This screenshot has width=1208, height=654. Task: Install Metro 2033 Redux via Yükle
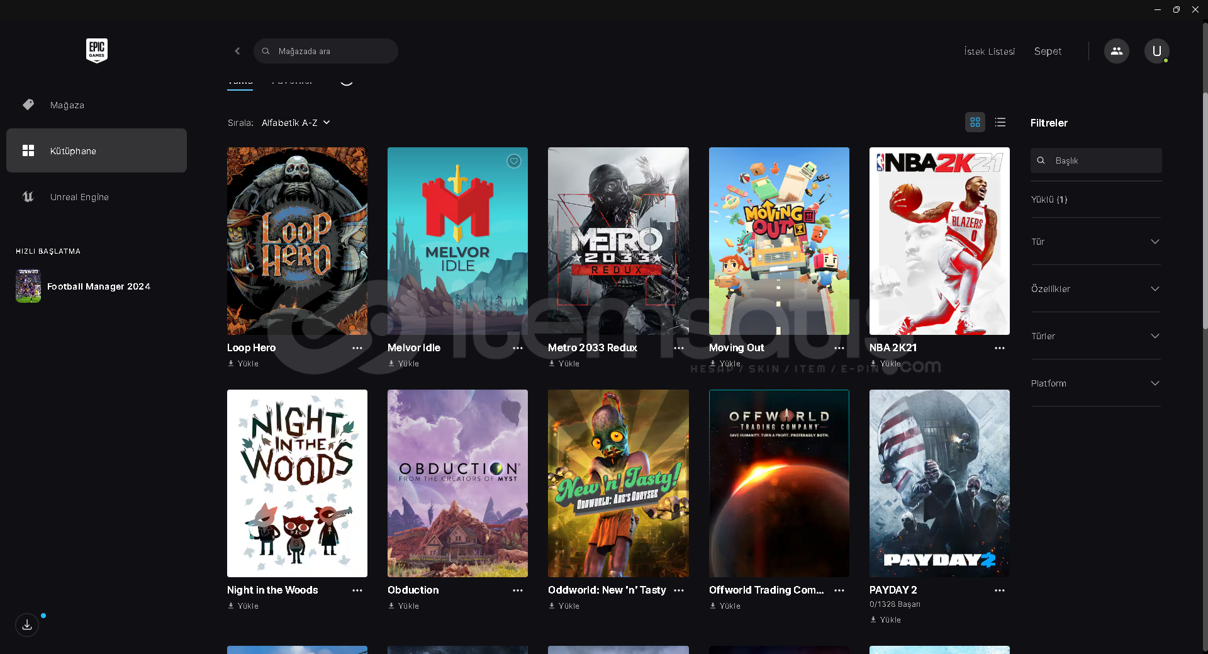pyautogui.click(x=564, y=364)
